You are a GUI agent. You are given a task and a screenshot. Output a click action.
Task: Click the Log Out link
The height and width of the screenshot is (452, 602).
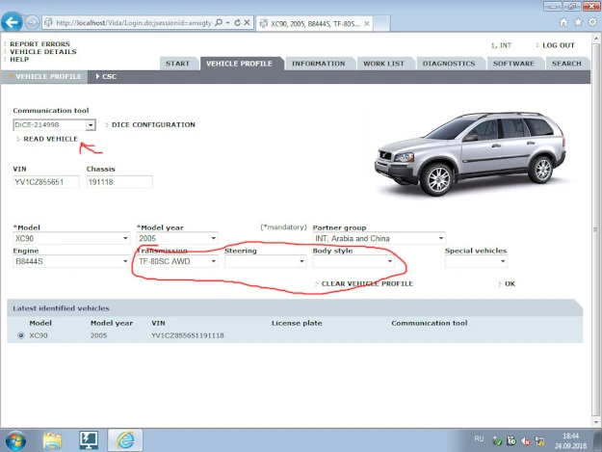tap(558, 45)
